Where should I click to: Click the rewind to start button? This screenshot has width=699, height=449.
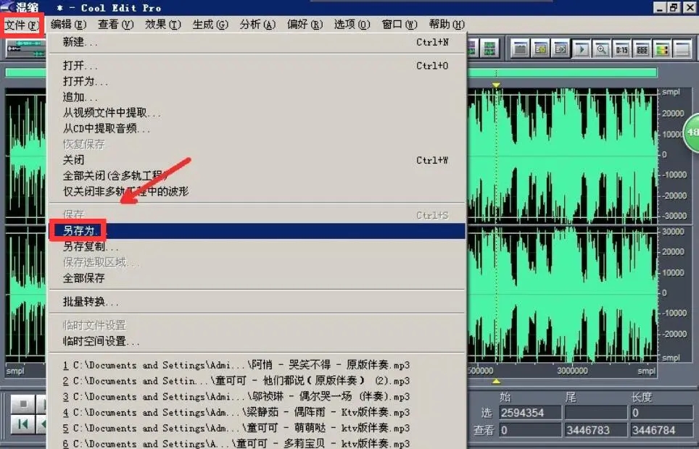pos(23,424)
